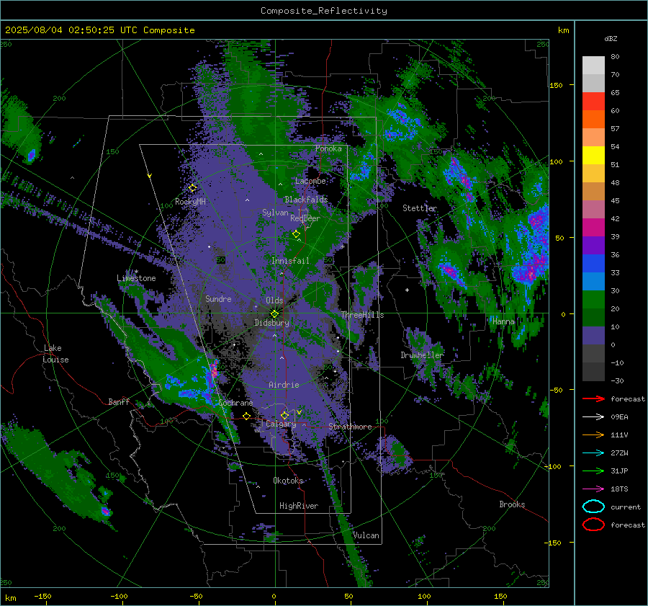Screen dimensions: 648x606
Task: Click the Strathmore city label
Action: (x=350, y=427)
